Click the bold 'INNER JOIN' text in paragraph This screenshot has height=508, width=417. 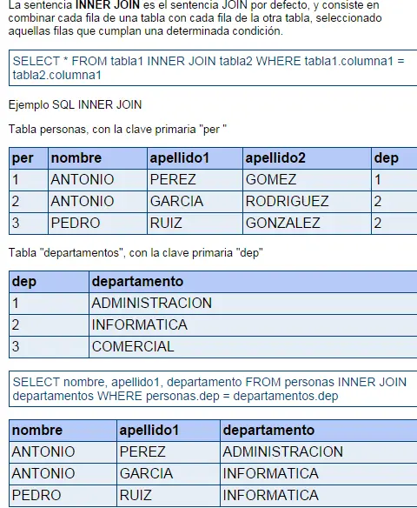click(108, 5)
